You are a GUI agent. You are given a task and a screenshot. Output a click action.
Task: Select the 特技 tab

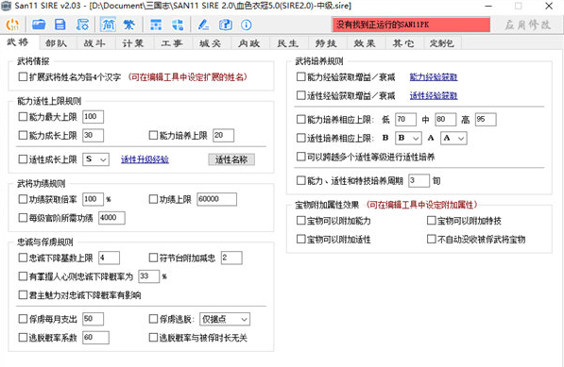point(326,43)
